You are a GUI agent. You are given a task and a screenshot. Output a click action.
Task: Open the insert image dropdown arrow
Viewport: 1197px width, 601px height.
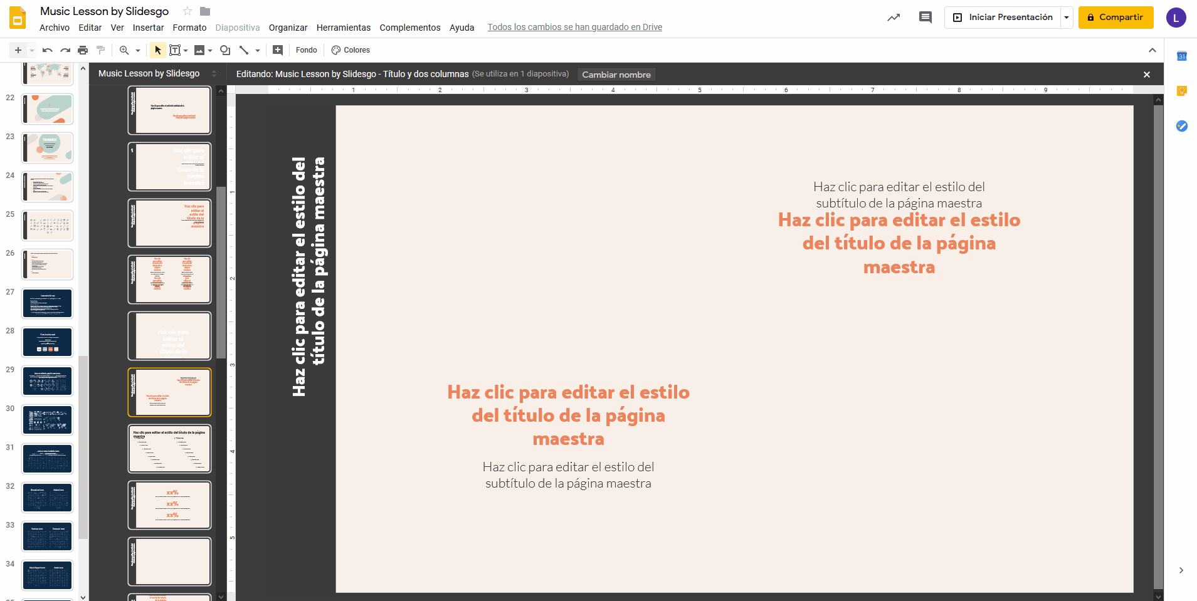pos(210,50)
